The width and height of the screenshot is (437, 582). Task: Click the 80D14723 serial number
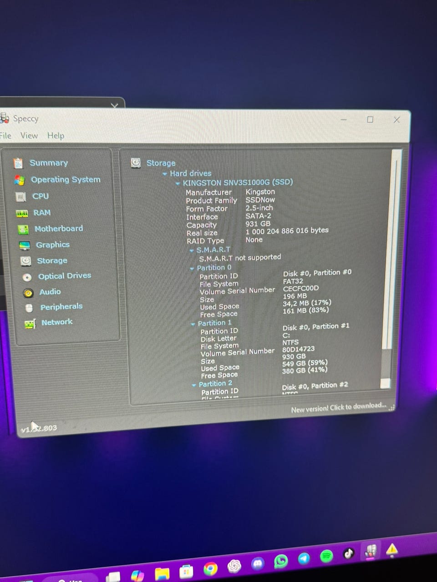298,349
